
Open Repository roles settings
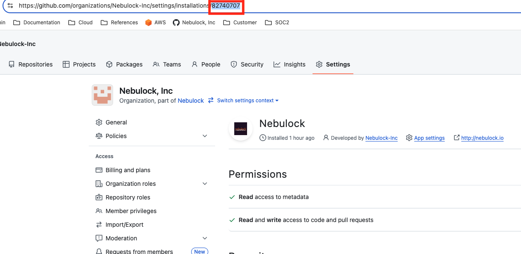[x=123, y=197]
